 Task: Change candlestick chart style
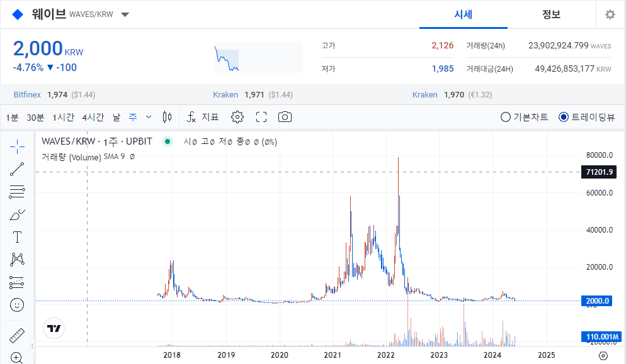pyautogui.click(x=168, y=117)
